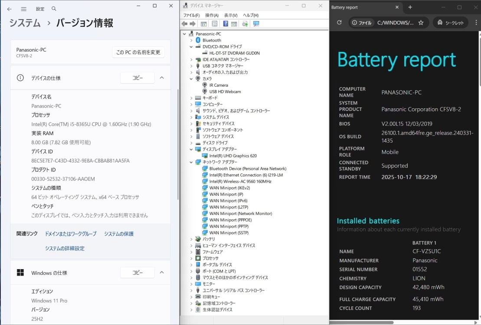Reload the Battery report page
Viewport: 481px width, 325px height.
click(339, 23)
